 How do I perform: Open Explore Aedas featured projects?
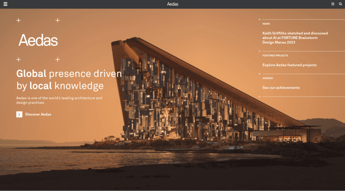[x=289, y=65]
